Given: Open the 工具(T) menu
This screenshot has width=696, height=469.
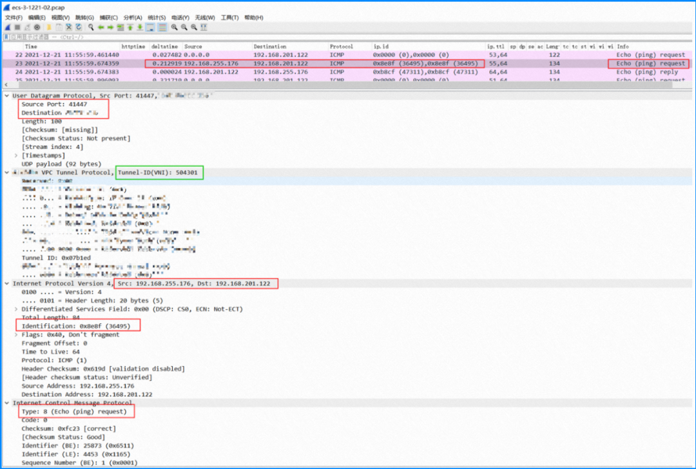Looking at the screenshot, I should [x=229, y=18].
